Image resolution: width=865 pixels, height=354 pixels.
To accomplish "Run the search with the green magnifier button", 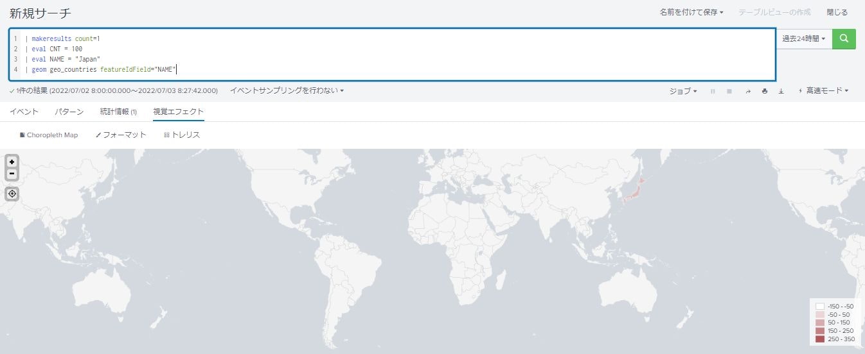I will point(844,38).
